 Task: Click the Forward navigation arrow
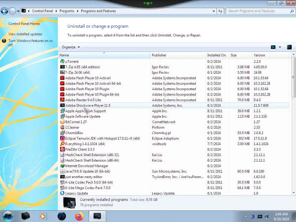pos(12,11)
